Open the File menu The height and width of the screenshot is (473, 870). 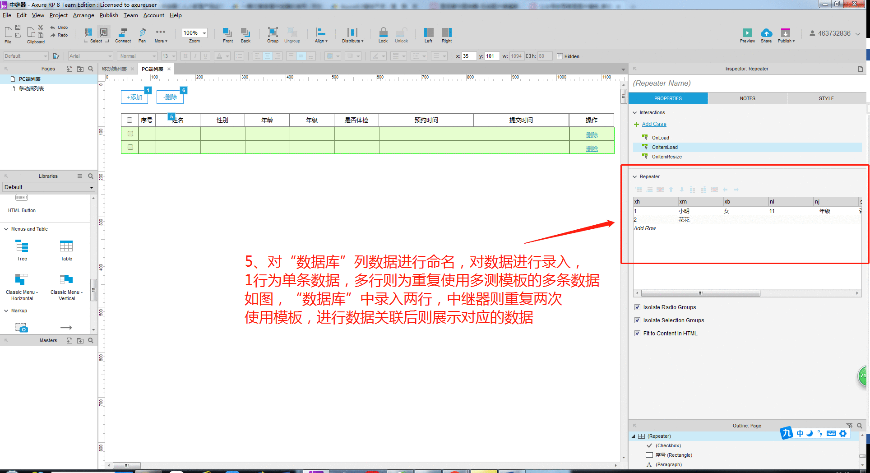(7, 15)
